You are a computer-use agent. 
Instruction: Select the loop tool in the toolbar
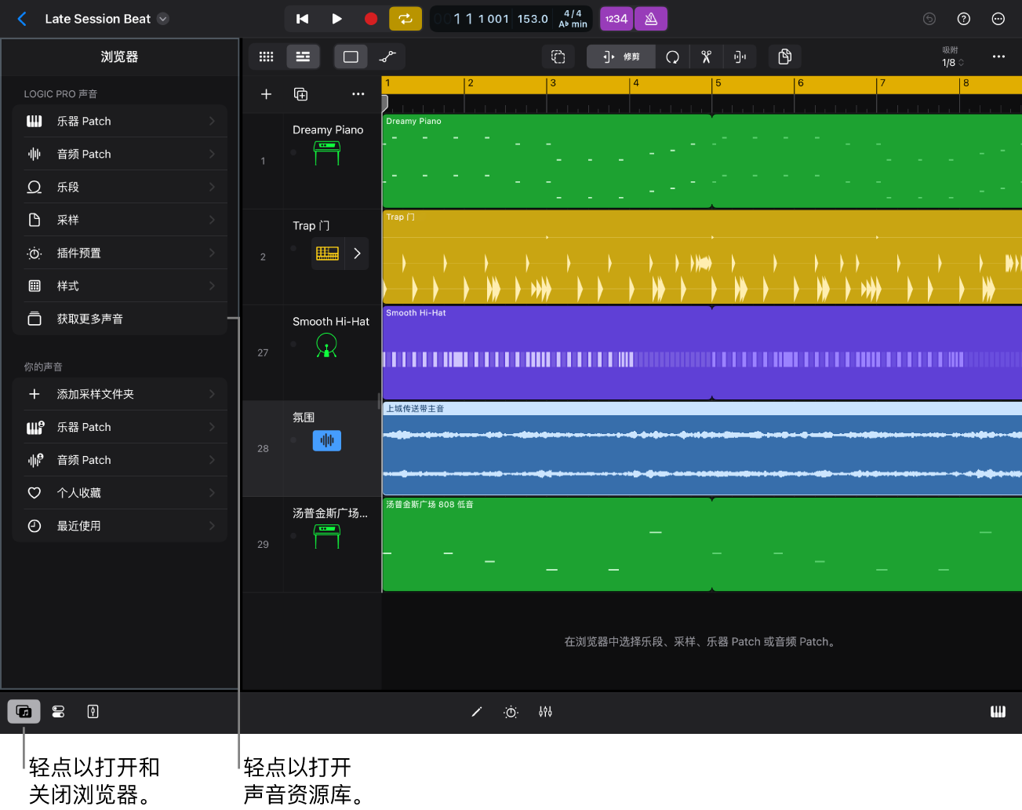(672, 57)
